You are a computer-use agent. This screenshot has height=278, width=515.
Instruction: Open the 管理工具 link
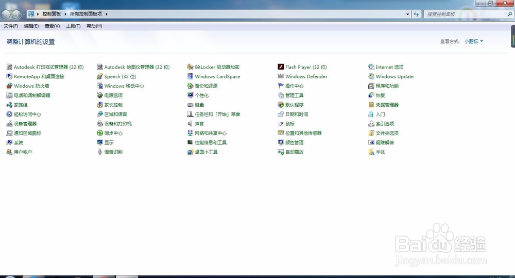(x=294, y=95)
